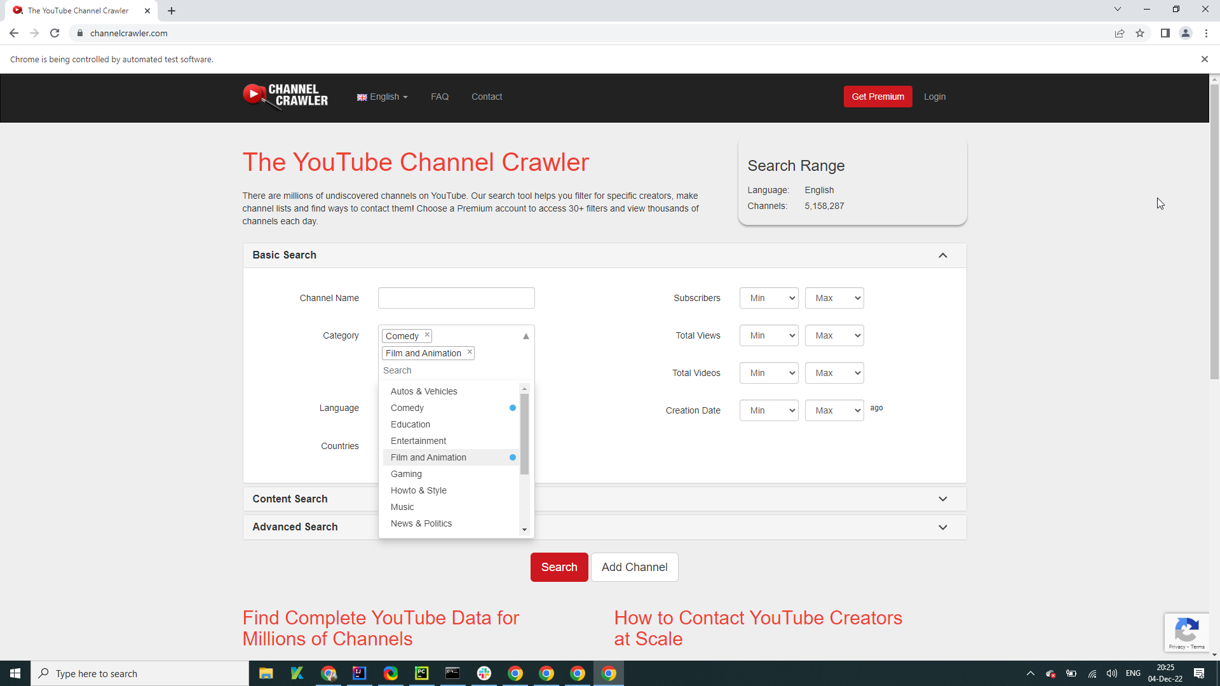Focus the Channel Name input field
Screen dimensions: 1220x686
tap(456, 298)
